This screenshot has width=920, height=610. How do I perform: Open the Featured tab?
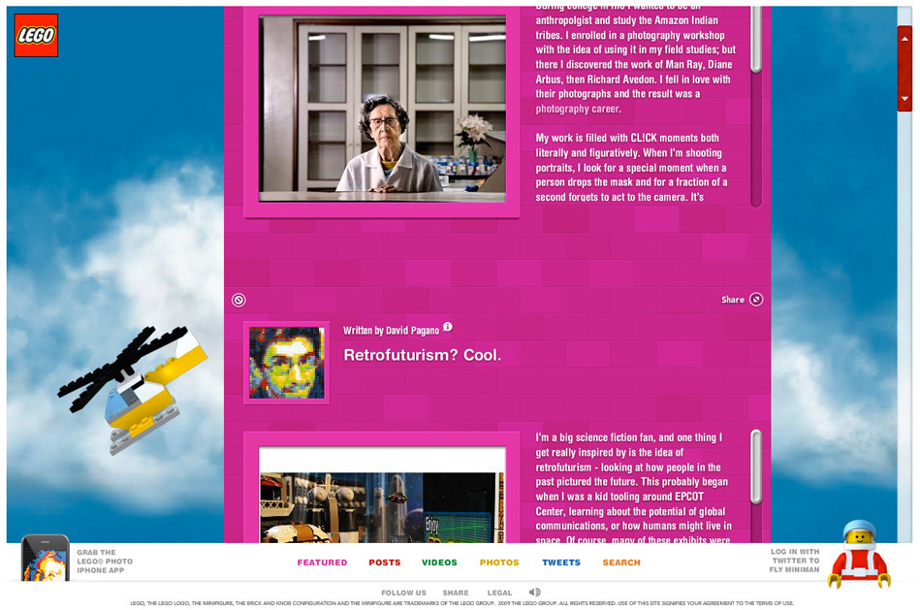pos(322,562)
